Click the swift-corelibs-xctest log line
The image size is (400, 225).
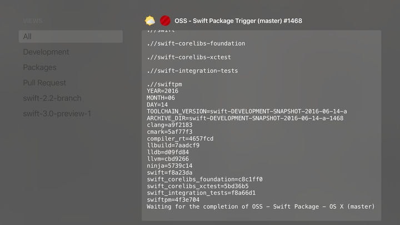pyautogui.click(x=189, y=57)
